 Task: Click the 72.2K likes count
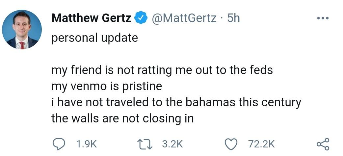[261, 144]
